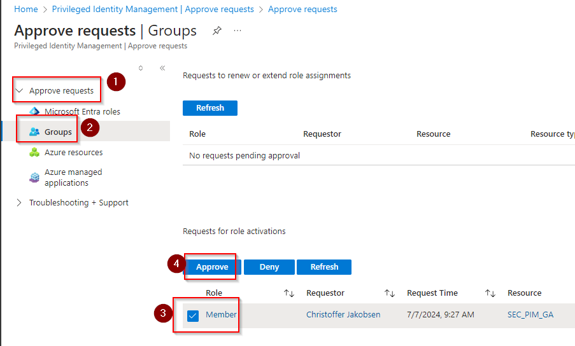Sort by Role column arrows
The image size is (575, 346).
tap(289, 293)
